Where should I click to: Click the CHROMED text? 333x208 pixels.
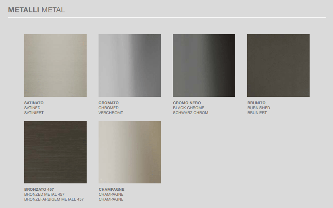(x=108, y=108)
